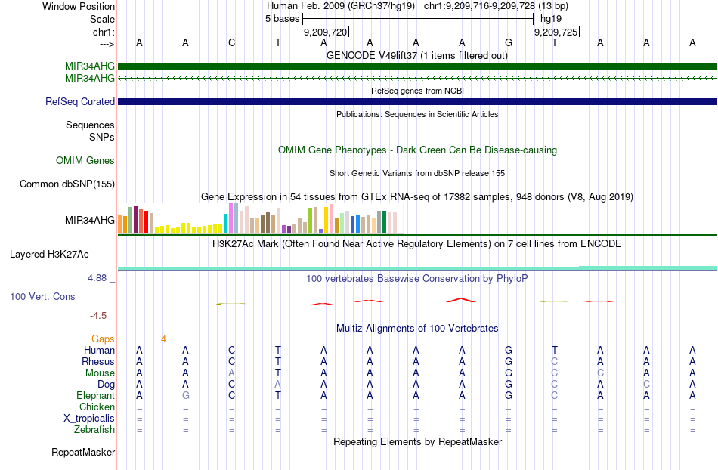718x470 pixels.
Task: Select the cyan bar in the GTEx expression chart
Action: pos(225,224)
